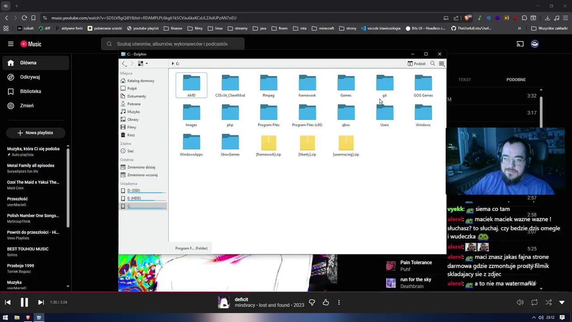Skip to next track

pos(41,302)
